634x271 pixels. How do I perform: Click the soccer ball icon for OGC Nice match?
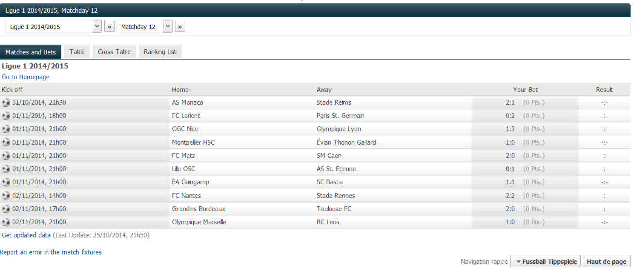[x=6, y=129]
